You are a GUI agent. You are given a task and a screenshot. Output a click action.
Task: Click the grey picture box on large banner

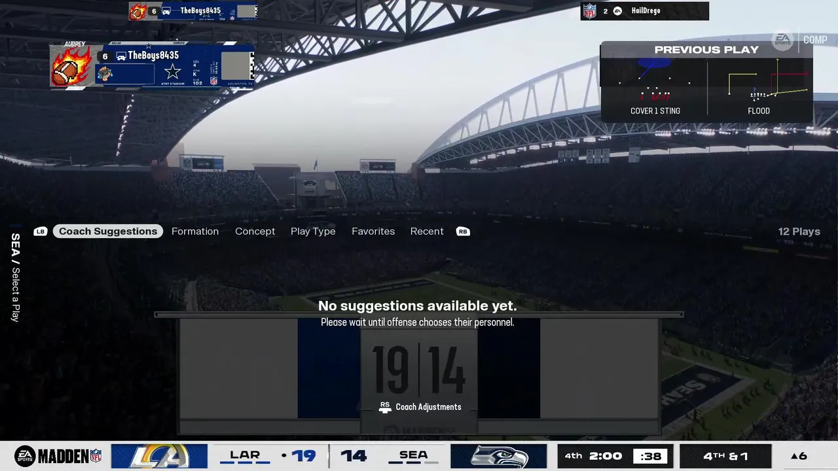click(x=235, y=66)
